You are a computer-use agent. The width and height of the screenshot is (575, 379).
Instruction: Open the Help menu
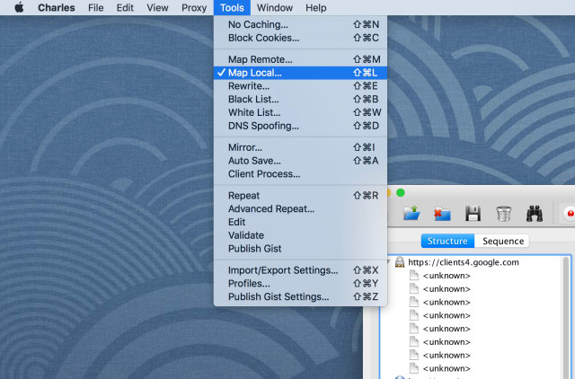click(x=315, y=8)
